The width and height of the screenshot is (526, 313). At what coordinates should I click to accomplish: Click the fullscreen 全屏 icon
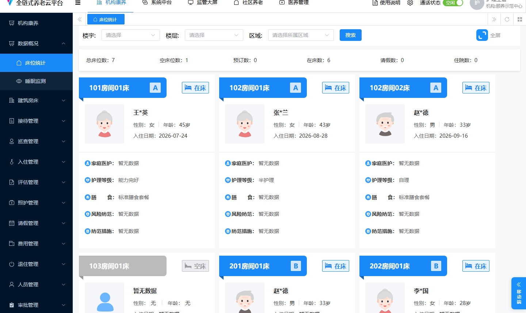482,35
